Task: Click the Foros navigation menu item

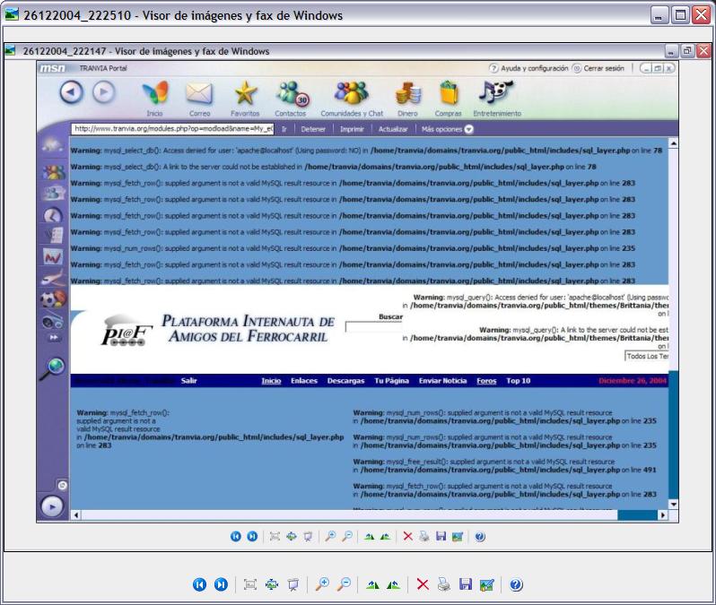Action: pyautogui.click(x=486, y=381)
